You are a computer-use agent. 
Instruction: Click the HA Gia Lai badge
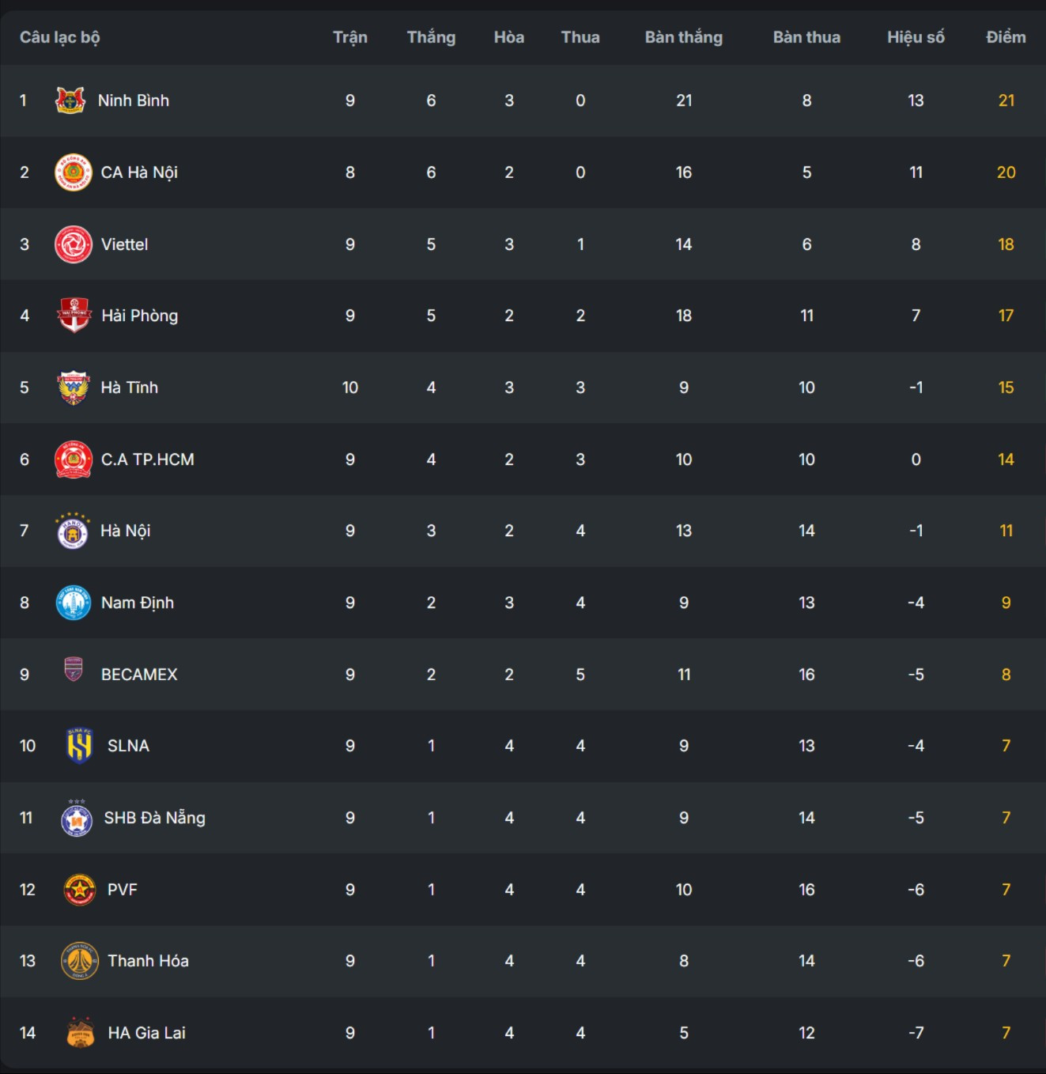pos(80,1033)
